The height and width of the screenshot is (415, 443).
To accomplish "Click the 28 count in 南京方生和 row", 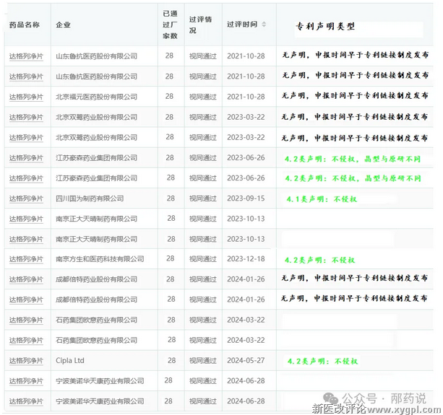I will pos(170,258).
